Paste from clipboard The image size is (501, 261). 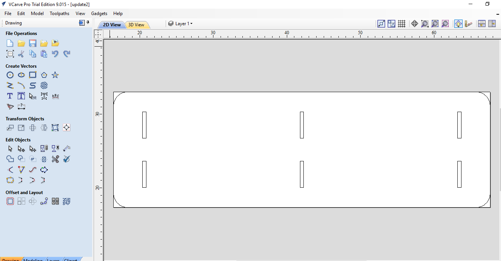[44, 54]
